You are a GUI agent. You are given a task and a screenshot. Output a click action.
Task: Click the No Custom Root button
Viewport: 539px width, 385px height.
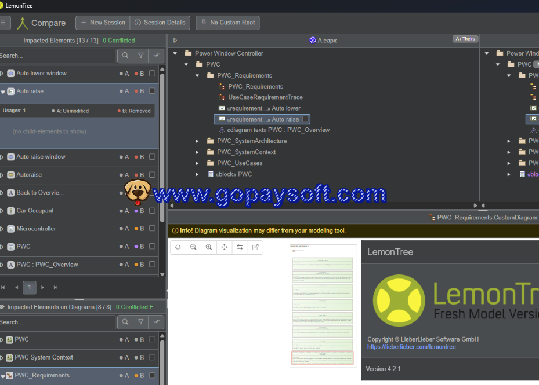[x=227, y=23]
